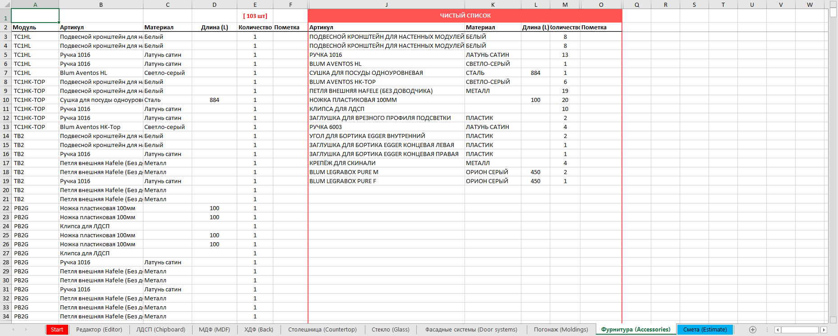Click the red ЧИСТЫЙ СПИСОК header cell
This screenshot has height=336, width=838.
pos(465,16)
